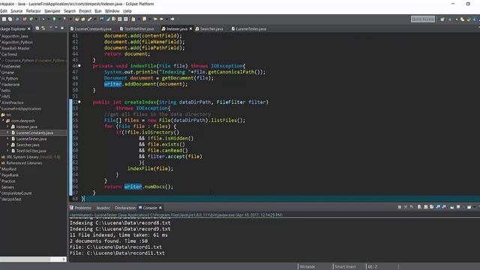The image size is (480, 270).
Task: Click the Package Explorer horizontal scrollbar
Action: (x=25, y=259)
